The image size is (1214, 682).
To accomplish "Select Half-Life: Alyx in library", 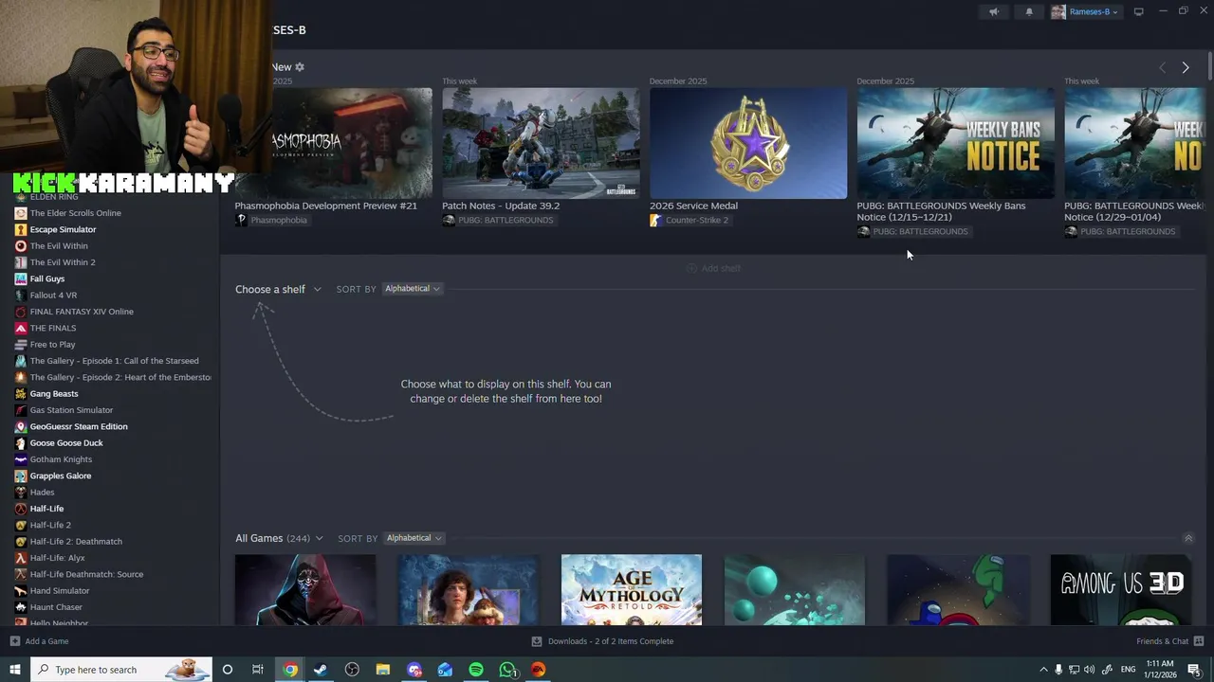I will click(x=57, y=558).
